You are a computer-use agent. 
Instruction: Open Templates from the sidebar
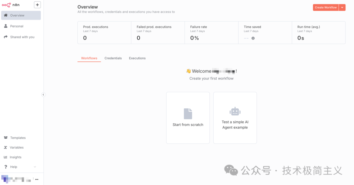click(x=21, y=138)
